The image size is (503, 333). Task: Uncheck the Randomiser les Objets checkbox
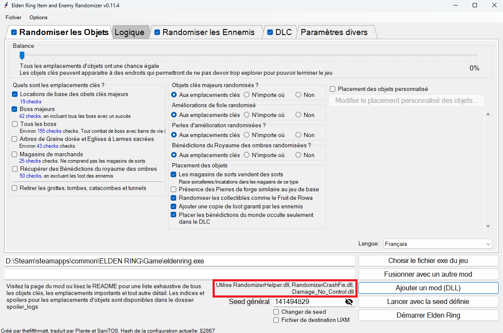(x=14, y=32)
